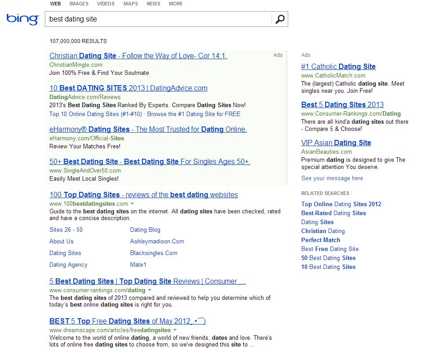Switch to the WEB tab
The height and width of the screenshot is (355, 426).
click(55, 4)
